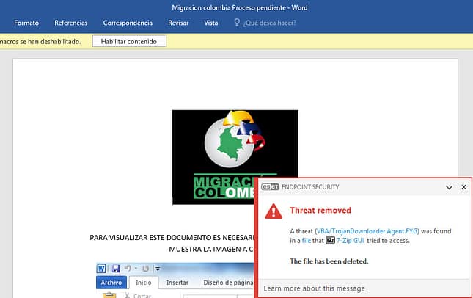The height and width of the screenshot is (298, 473).
Task: Click the 7-Zip GUI link
Action: click(x=351, y=241)
